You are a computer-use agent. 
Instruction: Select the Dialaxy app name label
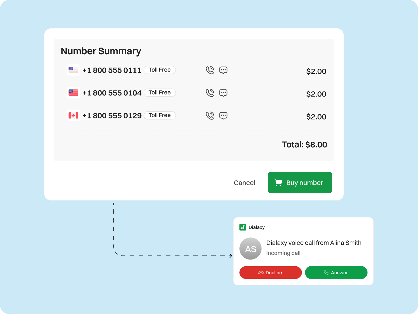click(256, 227)
